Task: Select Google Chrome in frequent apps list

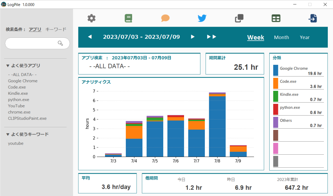Action: [x=23, y=81]
